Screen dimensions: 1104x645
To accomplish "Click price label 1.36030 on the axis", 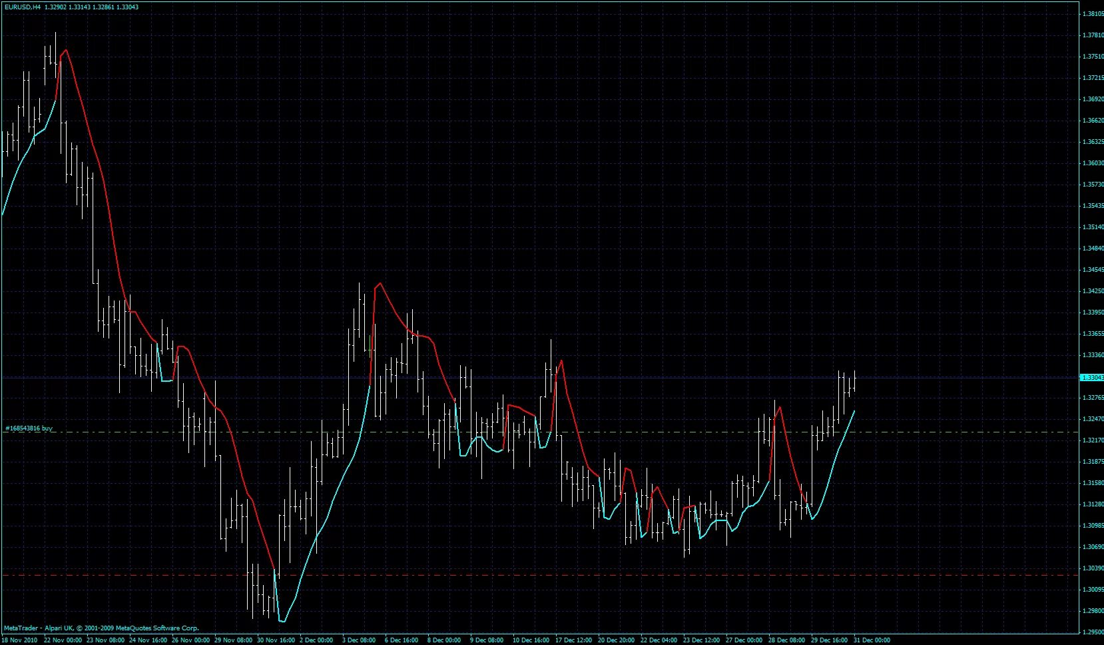I will (1093, 163).
